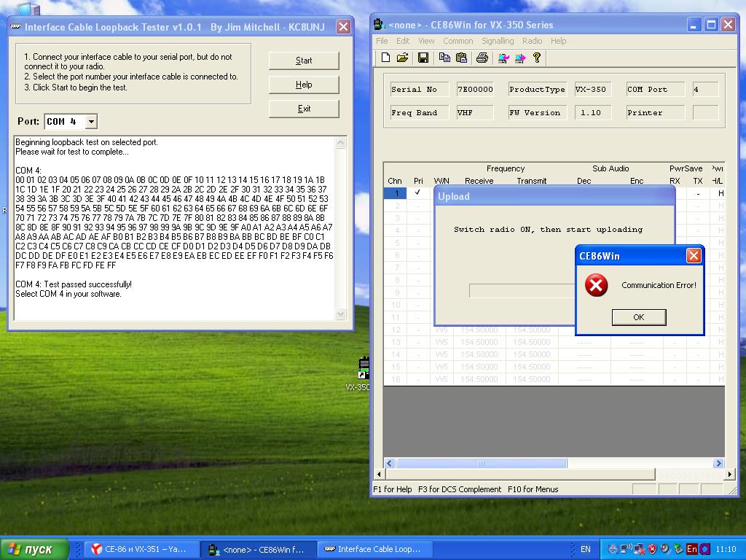746x560 pixels.
Task: Click the disconnected network tray icon with red X
Action: click(640, 549)
